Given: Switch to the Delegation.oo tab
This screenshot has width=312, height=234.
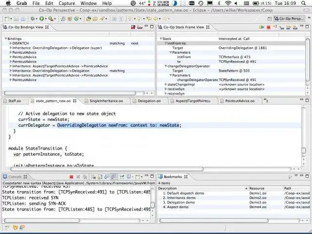Looking at the screenshot, I should point(149,101).
